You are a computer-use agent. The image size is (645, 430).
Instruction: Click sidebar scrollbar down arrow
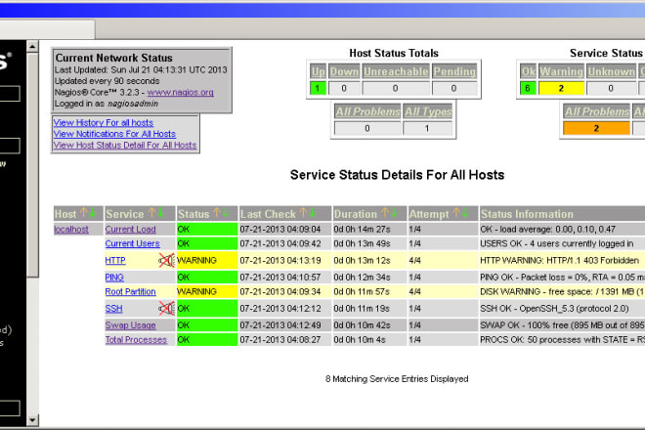pos(32,420)
